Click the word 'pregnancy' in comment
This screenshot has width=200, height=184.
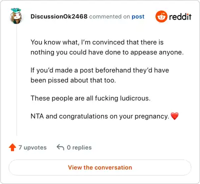(x=151, y=116)
